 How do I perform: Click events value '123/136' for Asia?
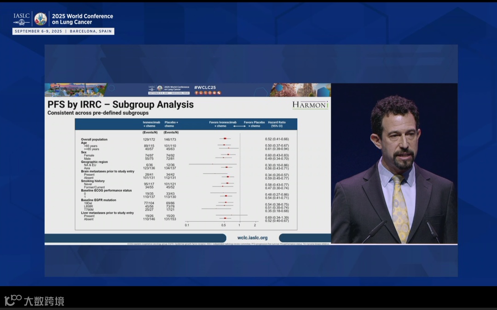(x=149, y=168)
